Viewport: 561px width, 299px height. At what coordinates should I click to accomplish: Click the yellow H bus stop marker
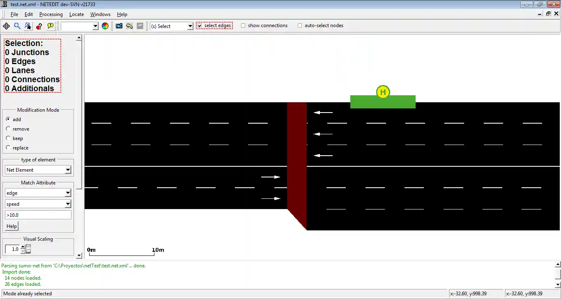click(x=383, y=92)
